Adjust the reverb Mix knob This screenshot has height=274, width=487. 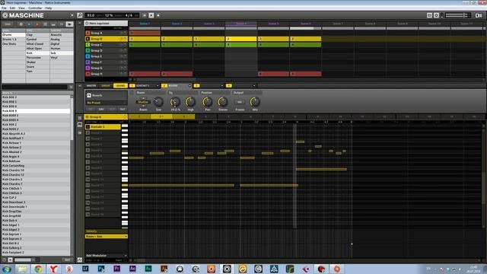[x=255, y=101]
